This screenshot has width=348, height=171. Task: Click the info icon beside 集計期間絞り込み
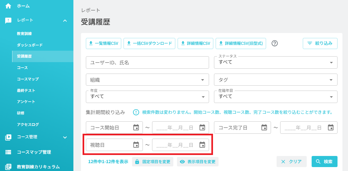[x=136, y=112]
